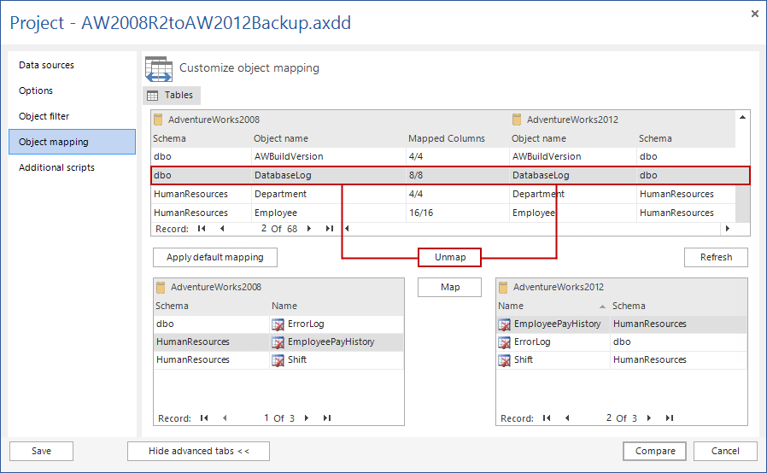Sort AdventureWorks2008 unmapped list by Name header

pos(337,306)
